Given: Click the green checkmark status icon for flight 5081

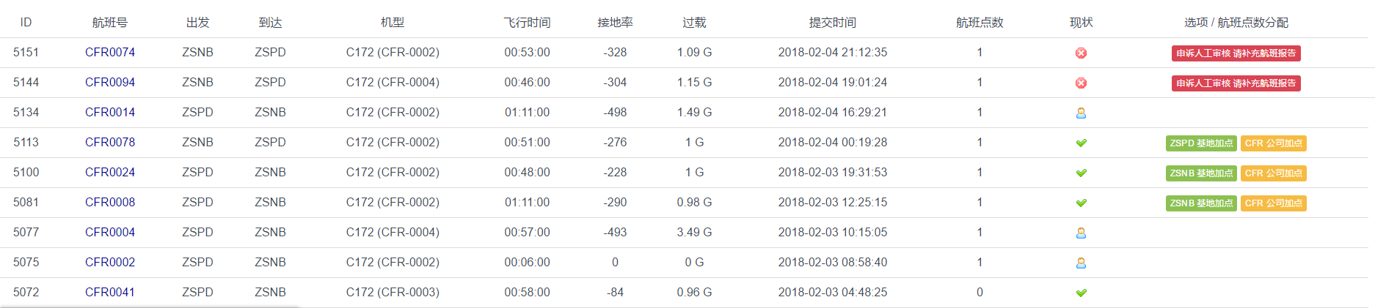Looking at the screenshot, I should [1081, 203].
